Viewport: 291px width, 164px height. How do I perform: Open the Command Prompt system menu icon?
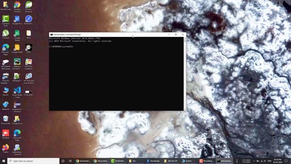pos(51,35)
